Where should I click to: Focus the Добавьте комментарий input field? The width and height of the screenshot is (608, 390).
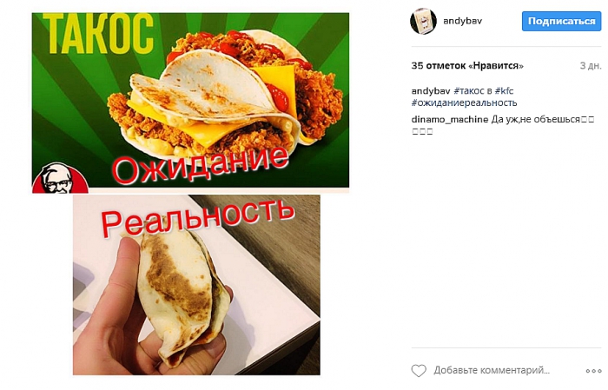pyautogui.click(x=492, y=371)
